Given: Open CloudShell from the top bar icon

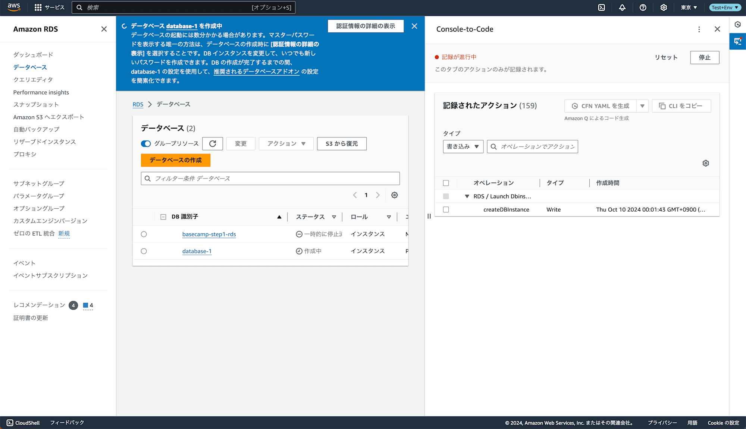Looking at the screenshot, I should pos(602,7).
